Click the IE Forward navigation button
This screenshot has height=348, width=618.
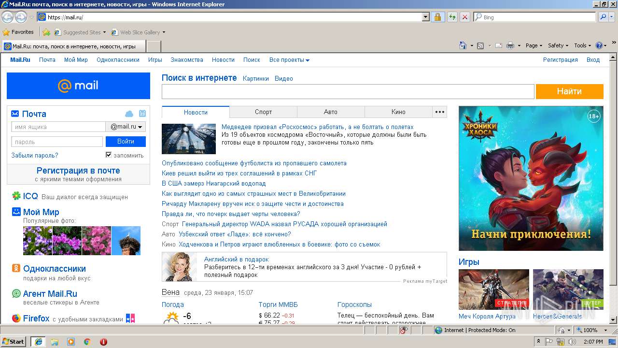coord(21,17)
